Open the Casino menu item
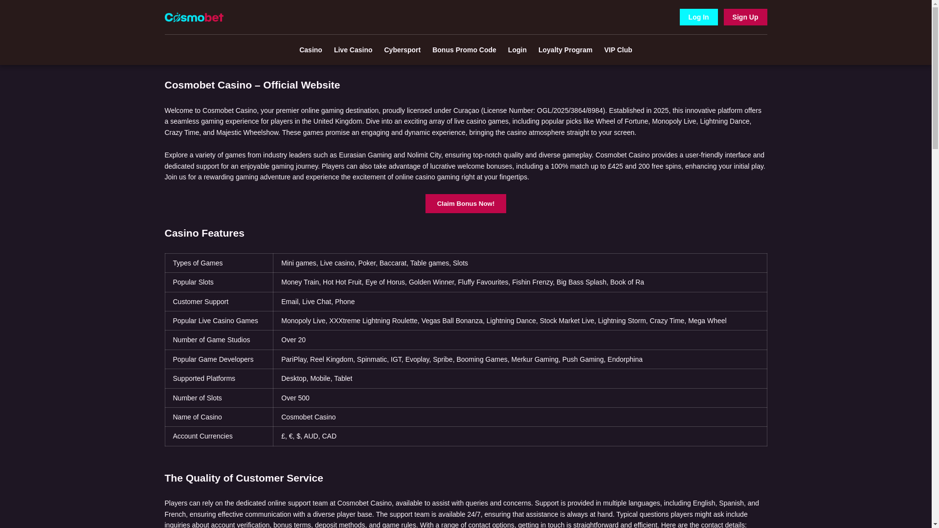The width and height of the screenshot is (939, 528). point(311,50)
